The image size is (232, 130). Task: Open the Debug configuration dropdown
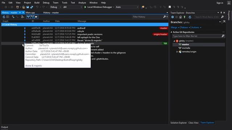pos(55,7)
